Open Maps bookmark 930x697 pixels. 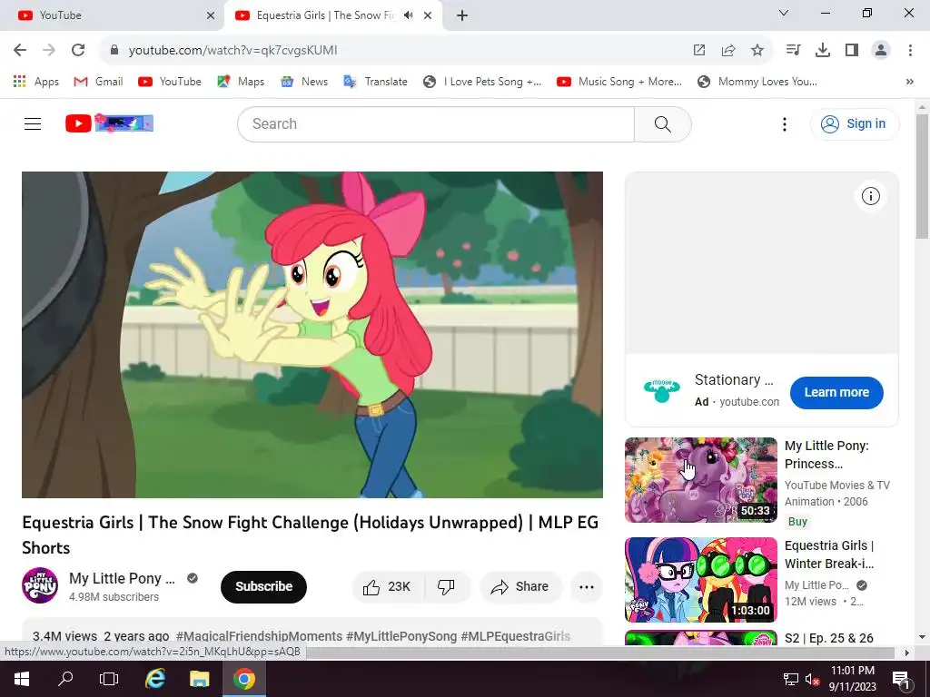tap(241, 82)
